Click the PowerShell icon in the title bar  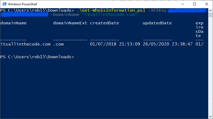pyautogui.click(x=4, y=4)
